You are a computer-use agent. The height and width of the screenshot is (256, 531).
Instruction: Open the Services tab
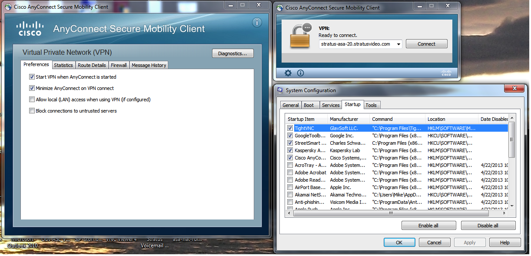[x=331, y=105]
